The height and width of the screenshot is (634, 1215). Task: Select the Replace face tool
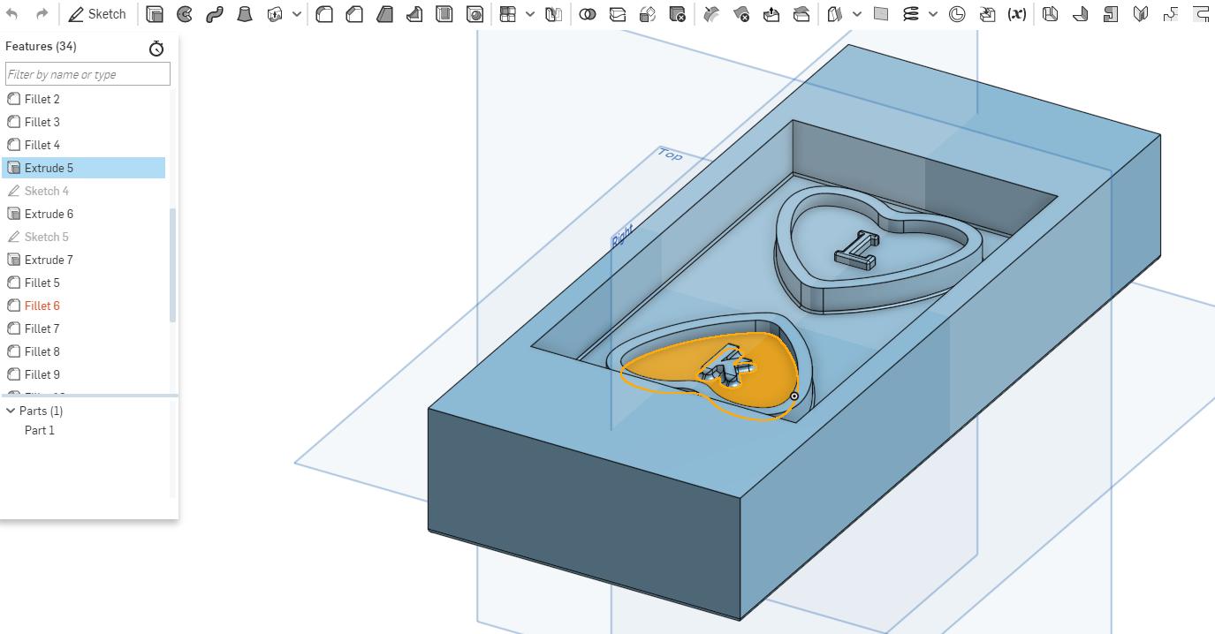[x=801, y=14]
